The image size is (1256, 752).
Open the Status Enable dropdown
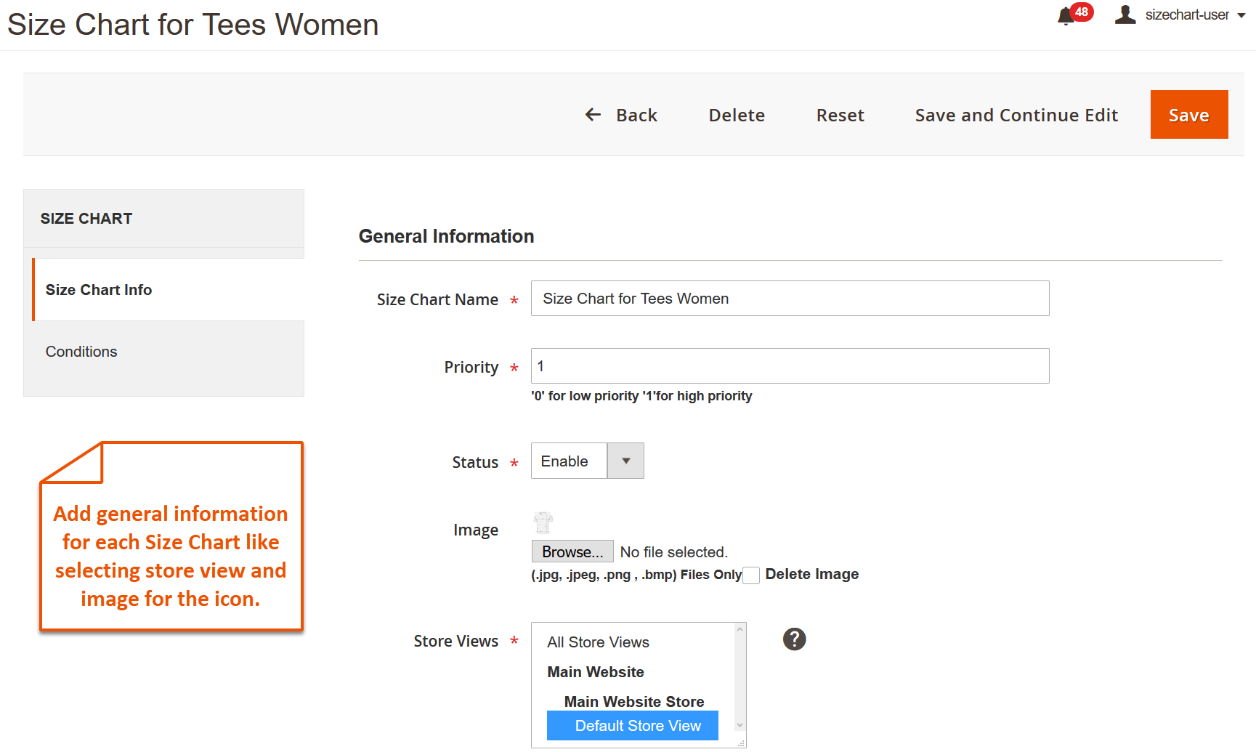(588, 461)
